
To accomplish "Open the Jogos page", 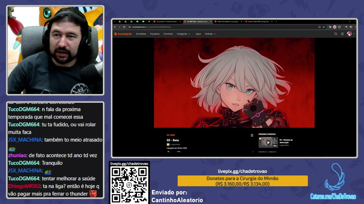I will coord(198,34).
